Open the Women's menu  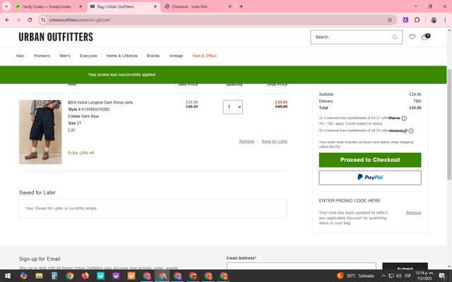tap(42, 56)
